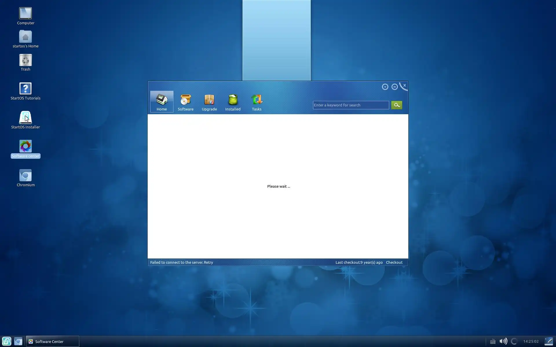Open the StartOS Installer desktop icon

tap(25, 120)
